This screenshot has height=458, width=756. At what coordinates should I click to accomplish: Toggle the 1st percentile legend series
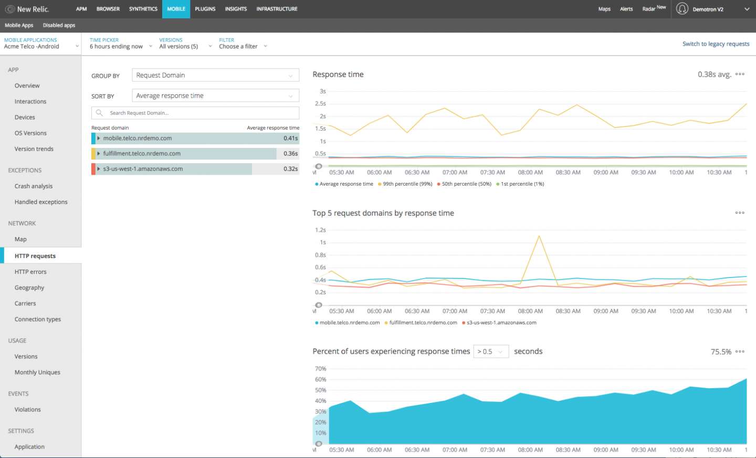tap(520, 184)
